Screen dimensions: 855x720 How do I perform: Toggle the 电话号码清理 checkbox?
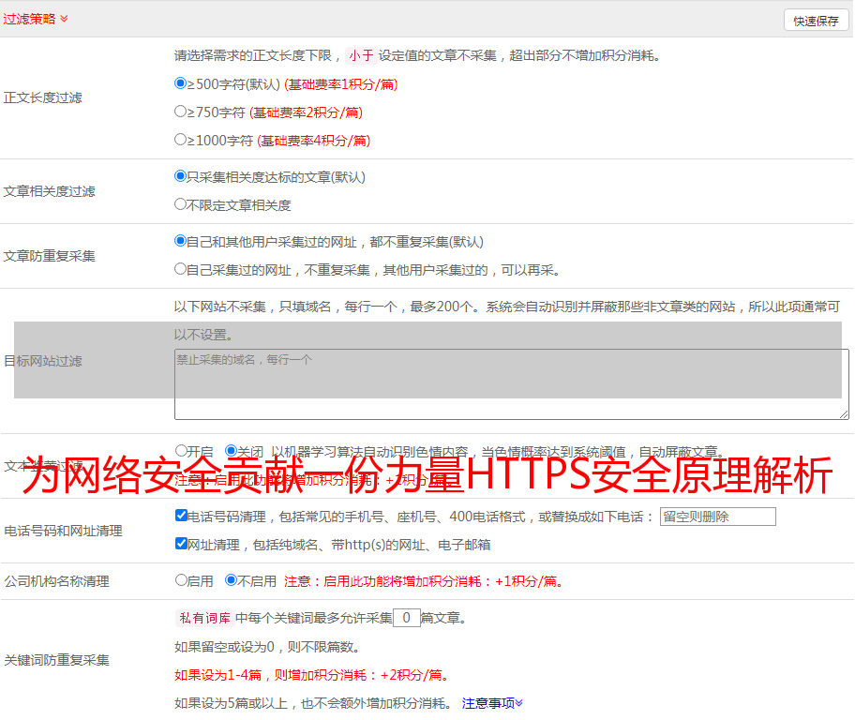(x=181, y=516)
